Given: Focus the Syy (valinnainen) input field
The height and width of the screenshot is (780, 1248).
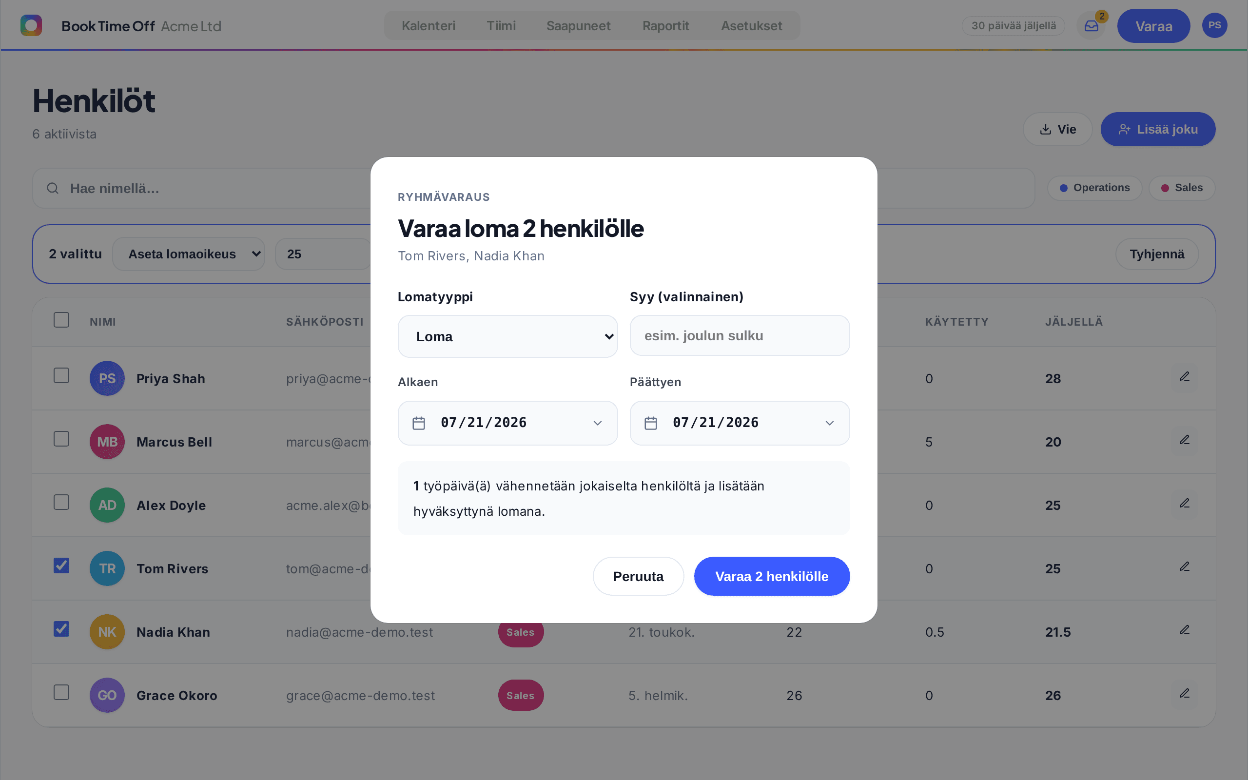Looking at the screenshot, I should click(x=740, y=335).
